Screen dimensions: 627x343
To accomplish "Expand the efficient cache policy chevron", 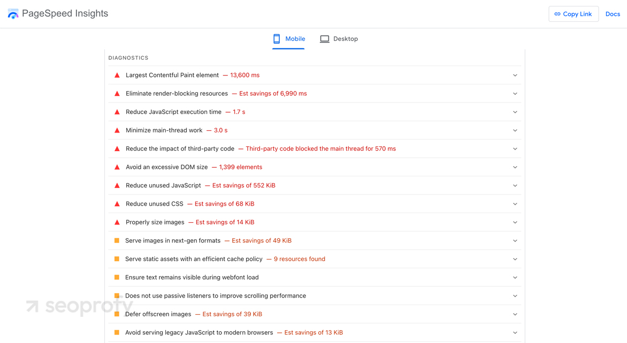I will 515,259.
